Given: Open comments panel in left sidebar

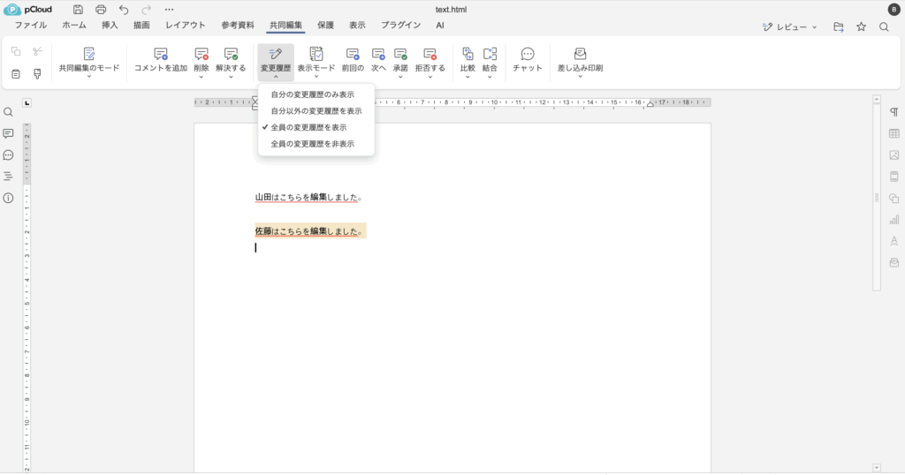Looking at the screenshot, I should (8, 133).
